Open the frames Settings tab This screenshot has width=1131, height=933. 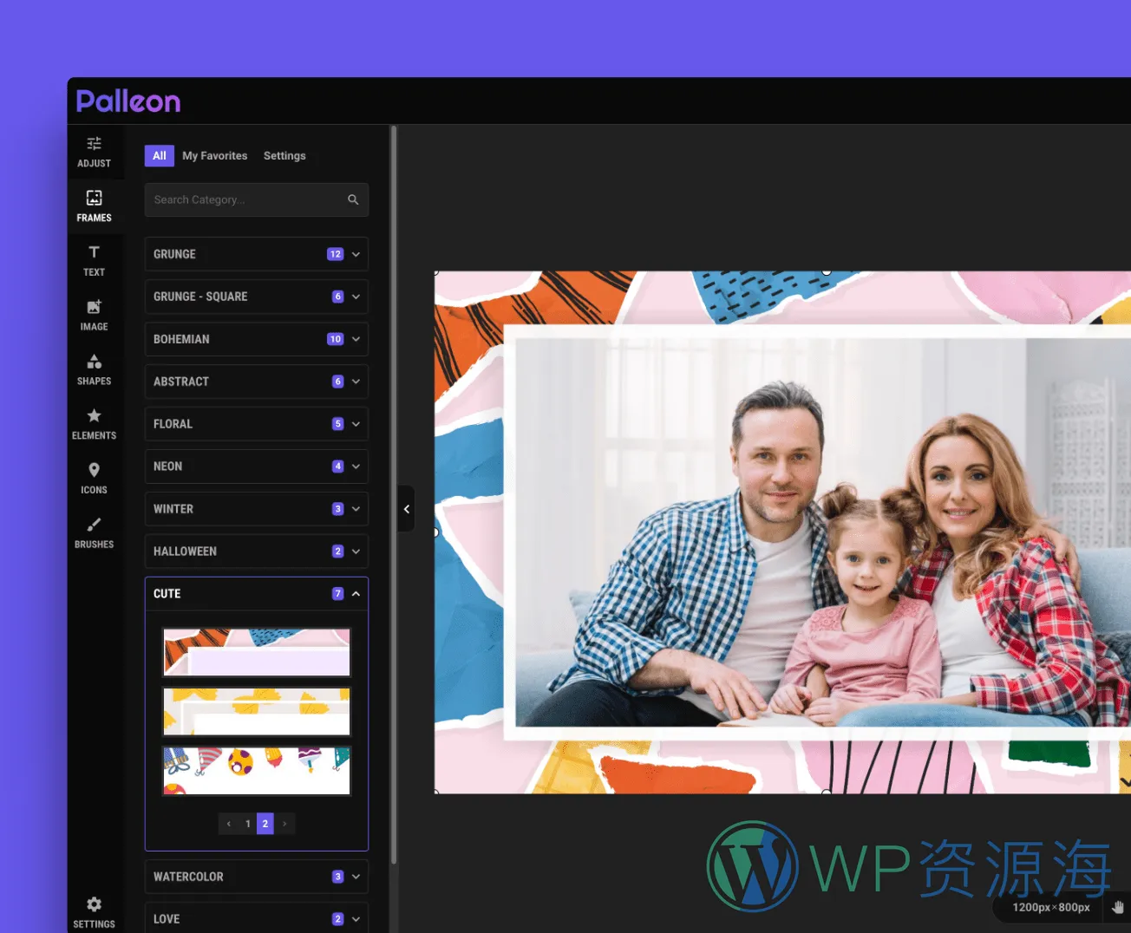pos(284,155)
